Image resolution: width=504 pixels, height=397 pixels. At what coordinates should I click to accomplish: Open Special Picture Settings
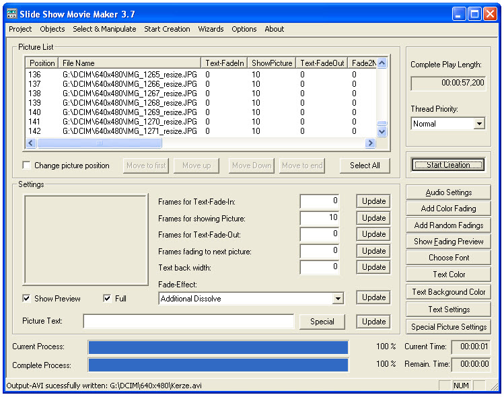(x=448, y=327)
